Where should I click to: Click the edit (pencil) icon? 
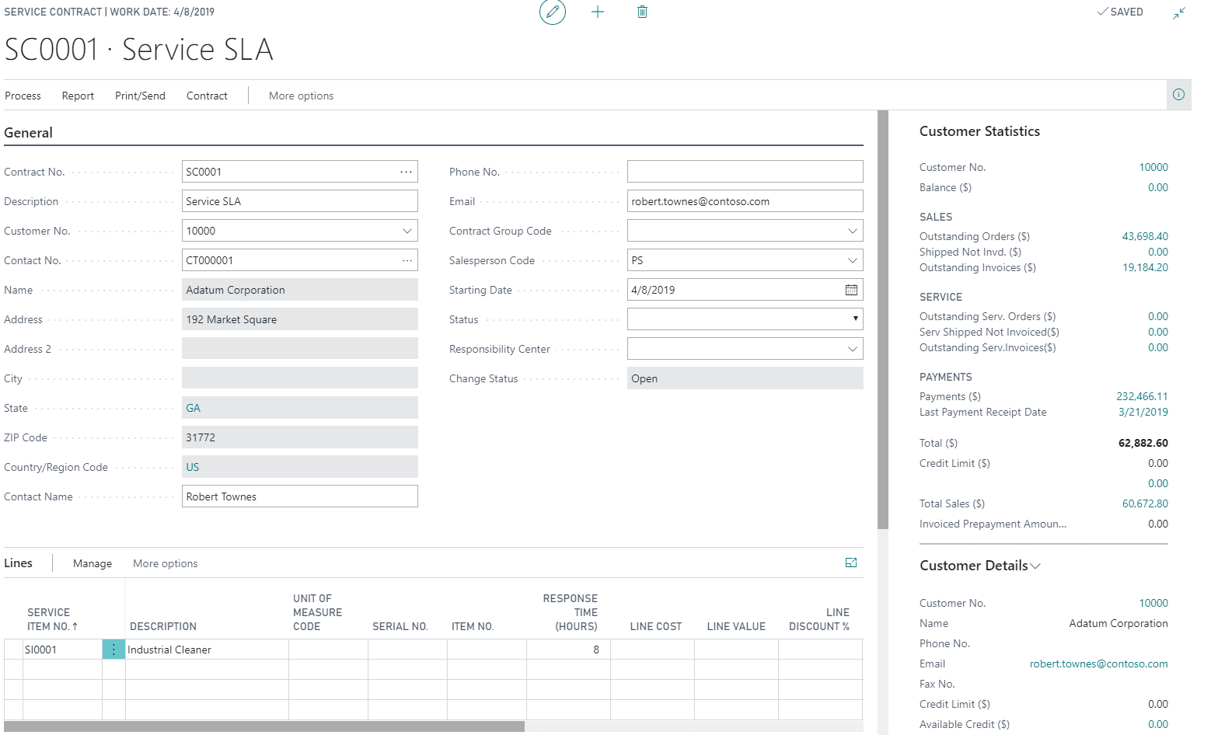pyautogui.click(x=552, y=12)
